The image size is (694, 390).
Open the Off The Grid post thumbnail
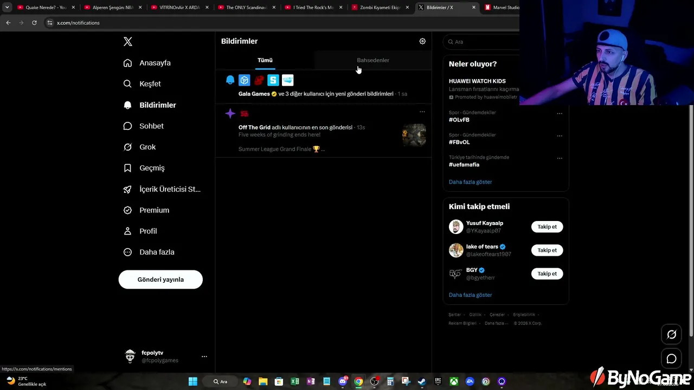pos(414,135)
